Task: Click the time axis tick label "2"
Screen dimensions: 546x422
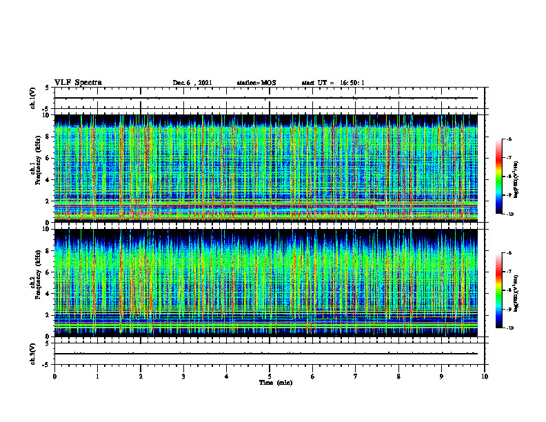Action: (141, 376)
